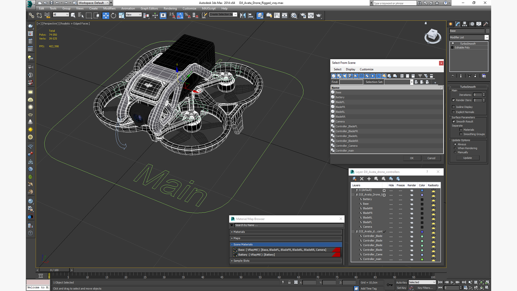Open the Material Editor icon
This screenshot has height=291, width=517.
[294, 15]
